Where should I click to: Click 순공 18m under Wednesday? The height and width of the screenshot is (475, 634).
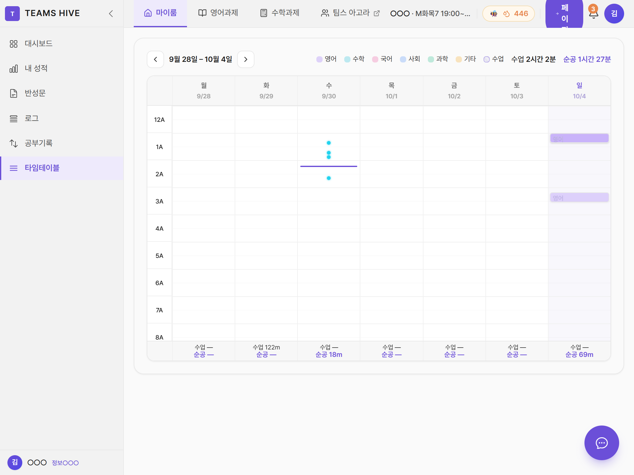pyautogui.click(x=329, y=355)
